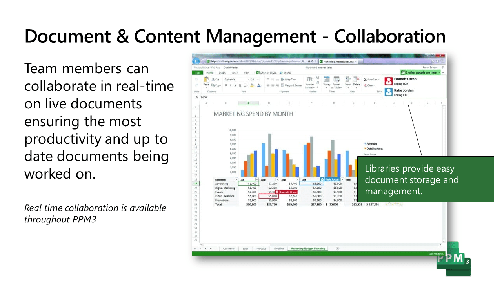Screen dimensions: 502x282
Task: Click the help question mark icon
Action: (x=443, y=67)
